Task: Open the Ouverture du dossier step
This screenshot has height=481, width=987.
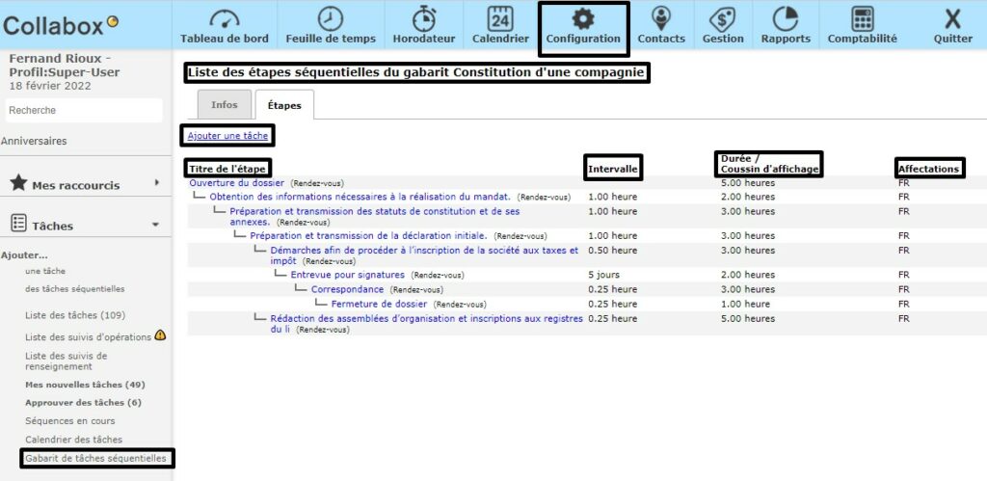Action: tap(238, 182)
